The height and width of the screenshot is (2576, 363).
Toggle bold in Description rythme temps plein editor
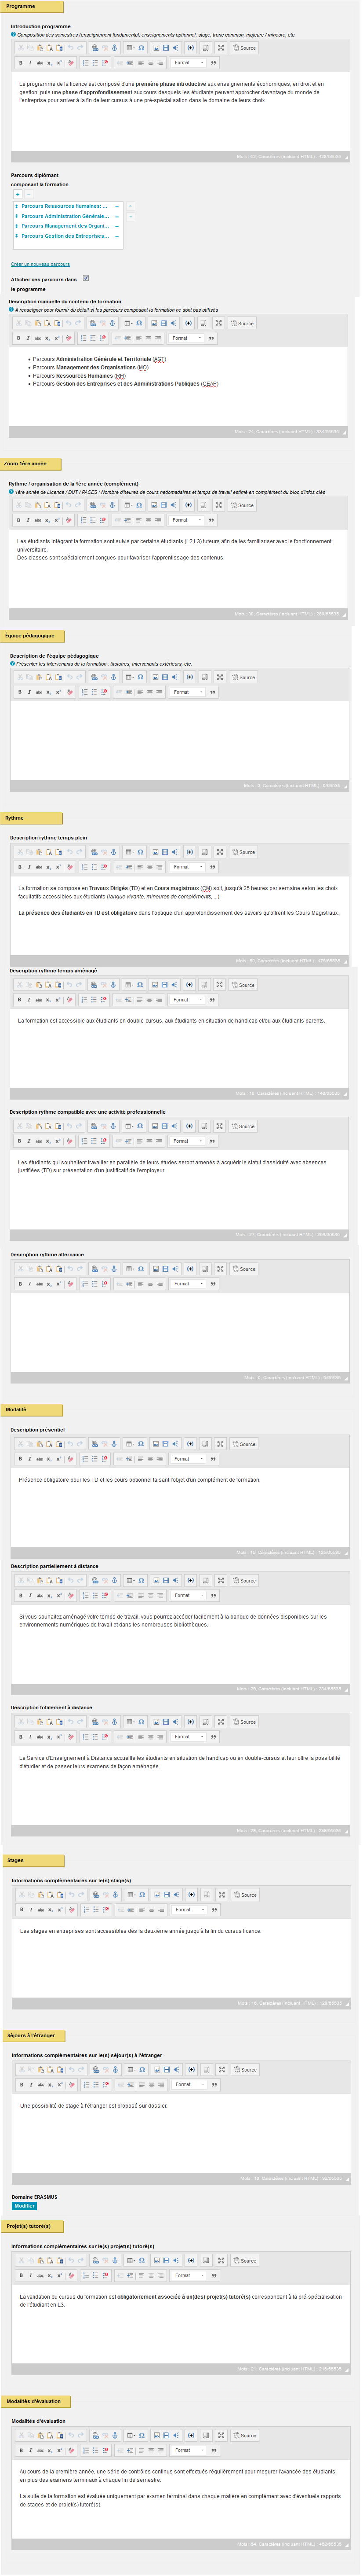coord(20,867)
